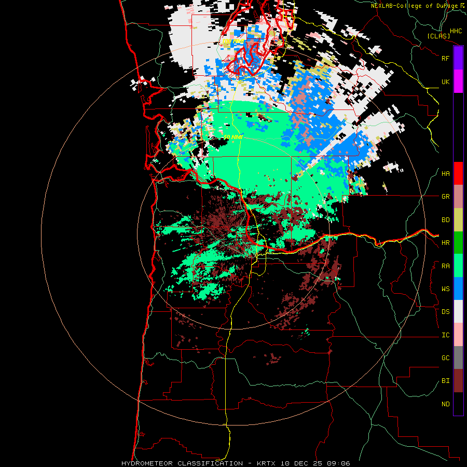Select the IC pink legend swatch
The height and width of the screenshot is (467, 467).
pos(458,335)
